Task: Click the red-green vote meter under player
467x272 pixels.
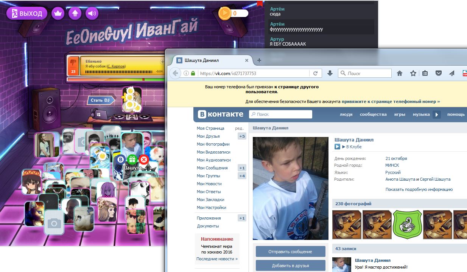Action: pyautogui.click(x=115, y=80)
